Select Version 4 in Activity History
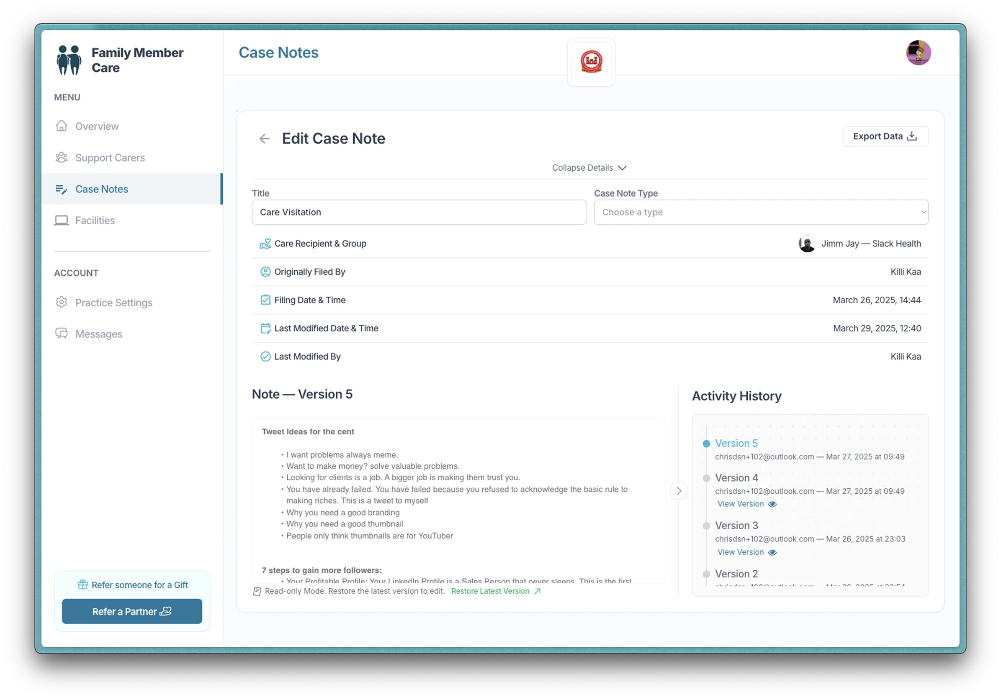Image resolution: width=1001 pixels, height=700 pixels. coord(736,478)
